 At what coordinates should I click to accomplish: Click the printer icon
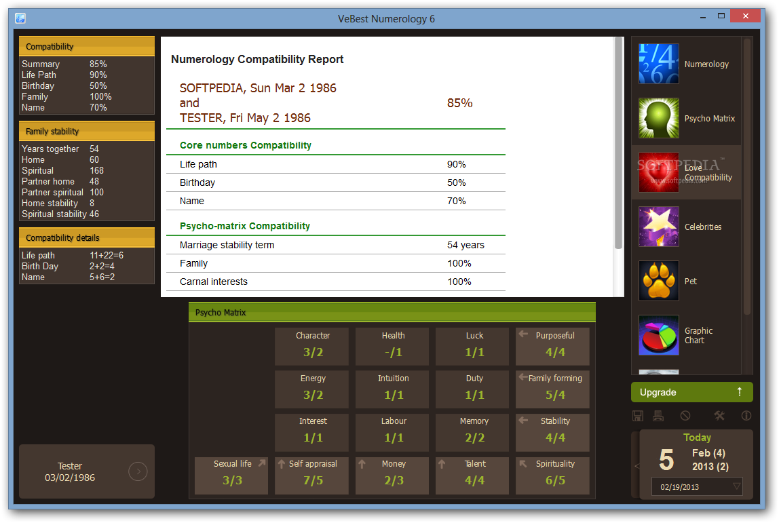tap(658, 416)
